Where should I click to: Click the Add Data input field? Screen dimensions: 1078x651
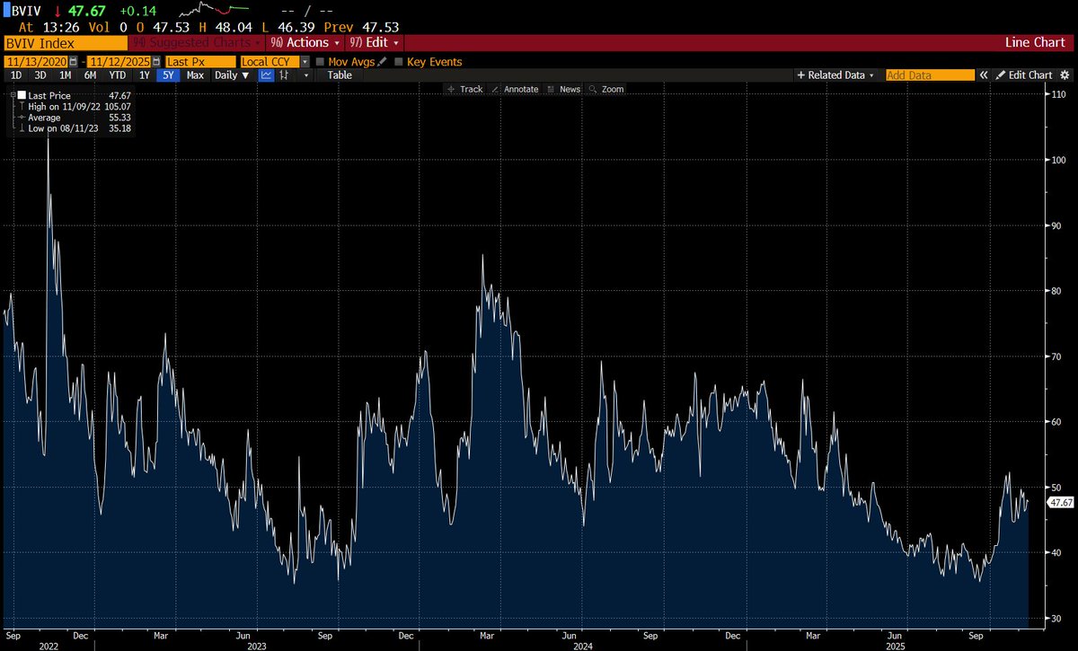click(x=930, y=75)
